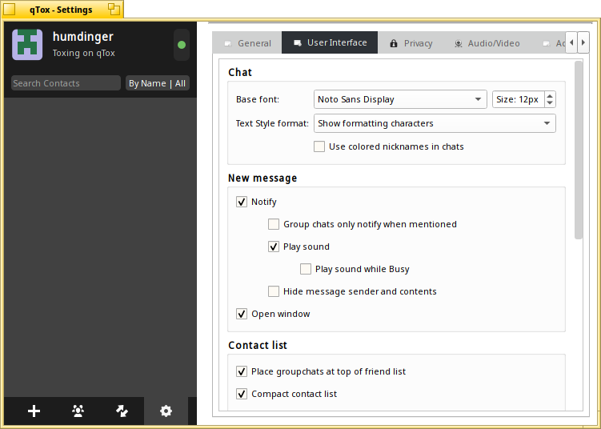Click the window close box in title bar
Image resolution: width=601 pixels, height=429 pixels.
(9, 9)
